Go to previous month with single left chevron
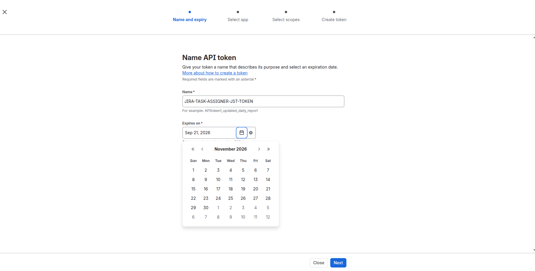 coord(202,149)
